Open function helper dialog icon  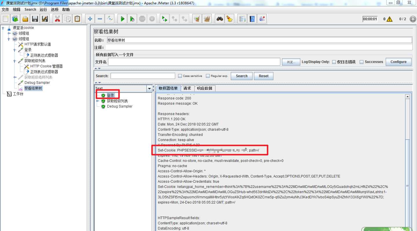242,19
